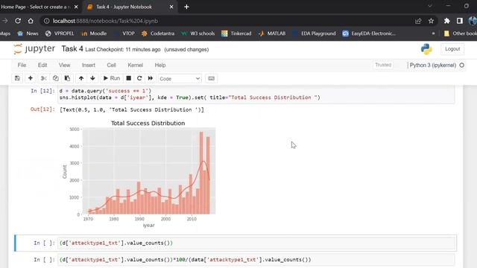Screen dimensions: 477x268
Task: Move selected cell down with the arrow icon
Action: point(92,78)
